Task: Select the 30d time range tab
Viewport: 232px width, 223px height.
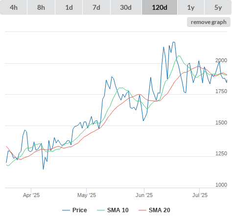Action: tap(126, 7)
